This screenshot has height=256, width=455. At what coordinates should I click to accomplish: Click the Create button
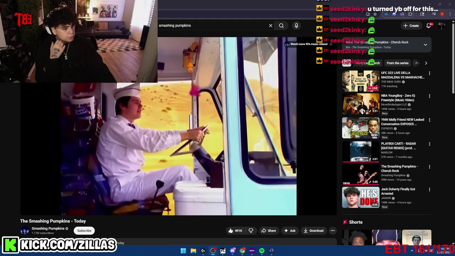(411, 26)
